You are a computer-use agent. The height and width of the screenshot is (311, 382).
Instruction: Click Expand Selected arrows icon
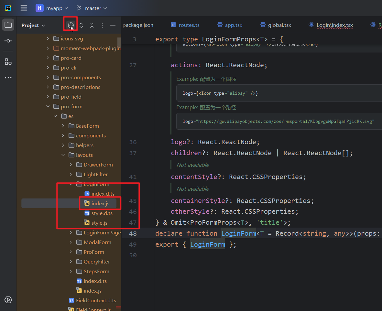(x=81, y=25)
